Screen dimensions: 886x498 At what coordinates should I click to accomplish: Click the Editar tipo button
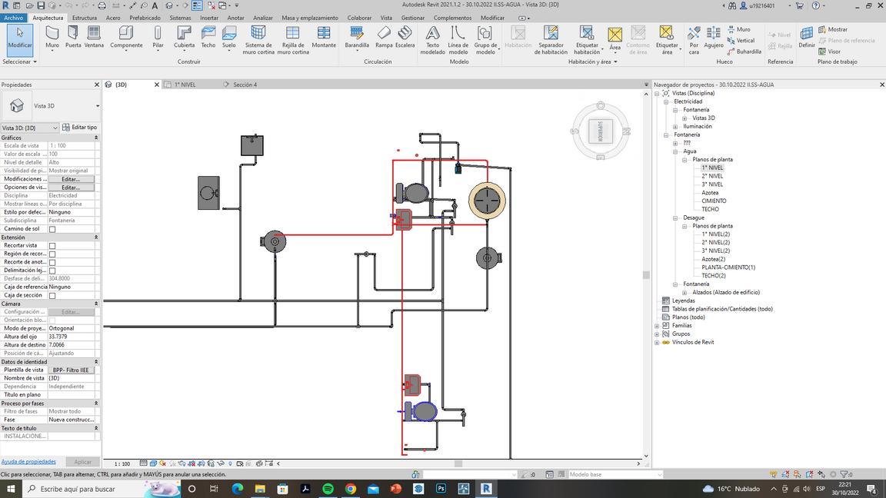[x=79, y=128]
